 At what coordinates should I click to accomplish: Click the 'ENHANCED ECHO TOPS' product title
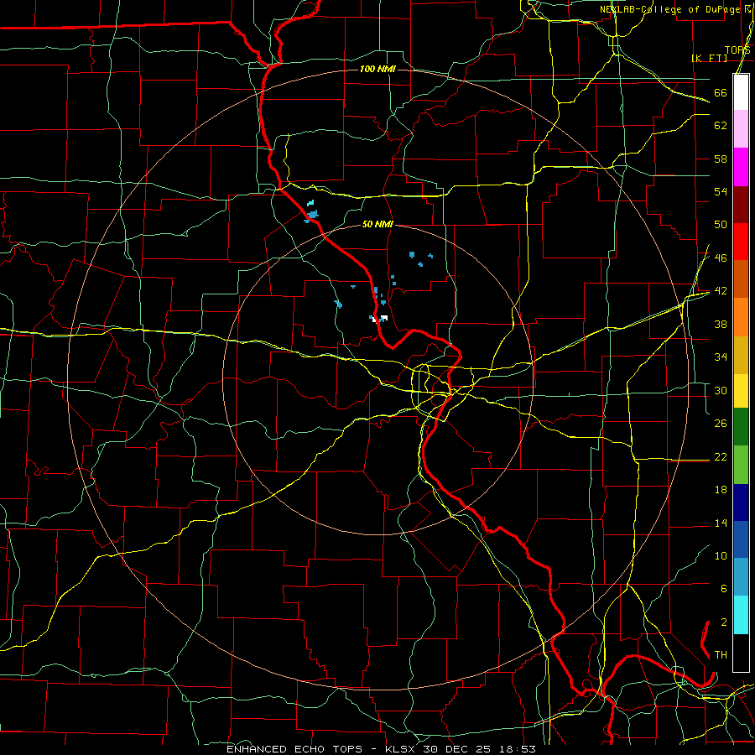coord(294,749)
